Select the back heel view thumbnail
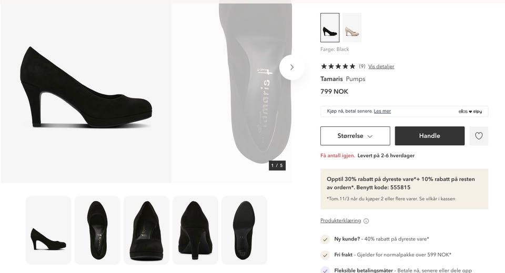This screenshot has height=273, width=505. pyautogui.click(x=195, y=230)
